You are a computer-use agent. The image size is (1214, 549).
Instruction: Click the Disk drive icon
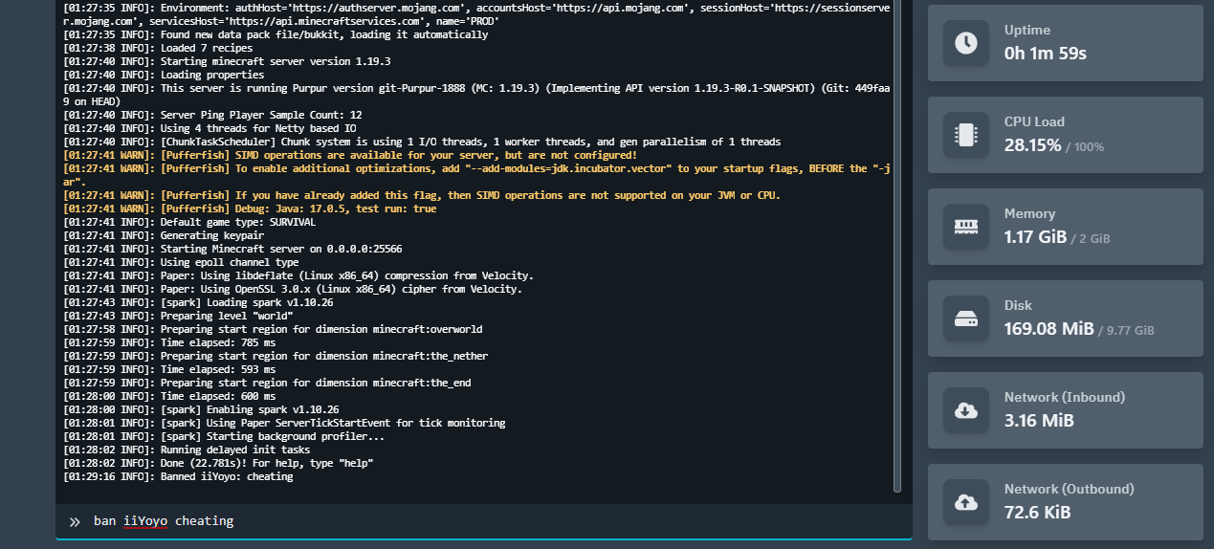[966, 318]
